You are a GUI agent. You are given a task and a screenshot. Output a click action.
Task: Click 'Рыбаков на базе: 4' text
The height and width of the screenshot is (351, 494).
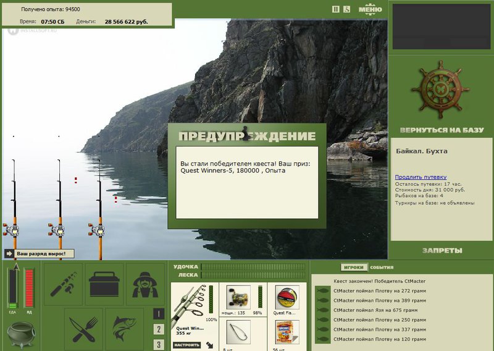tap(419, 195)
